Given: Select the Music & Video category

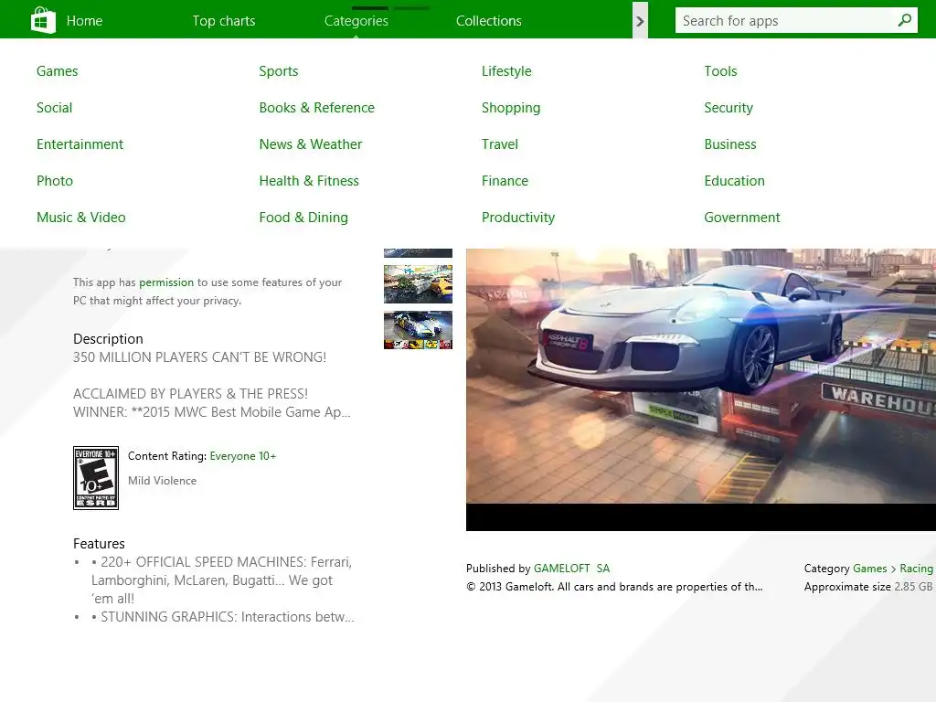Looking at the screenshot, I should pos(81,217).
